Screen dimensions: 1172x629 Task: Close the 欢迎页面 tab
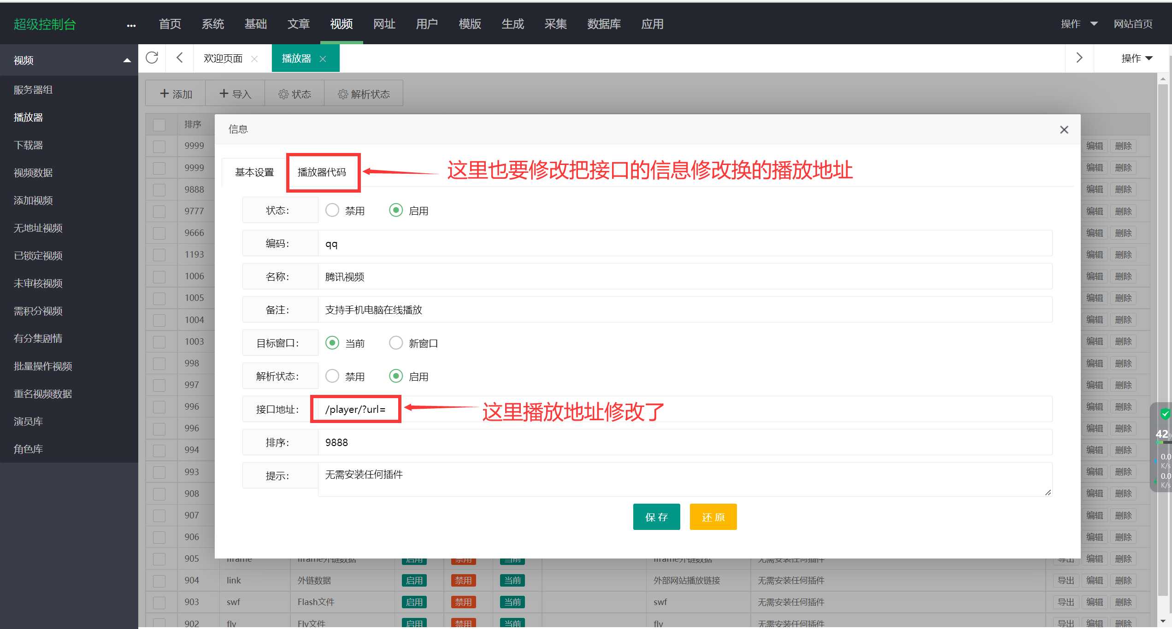(x=254, y=59)
